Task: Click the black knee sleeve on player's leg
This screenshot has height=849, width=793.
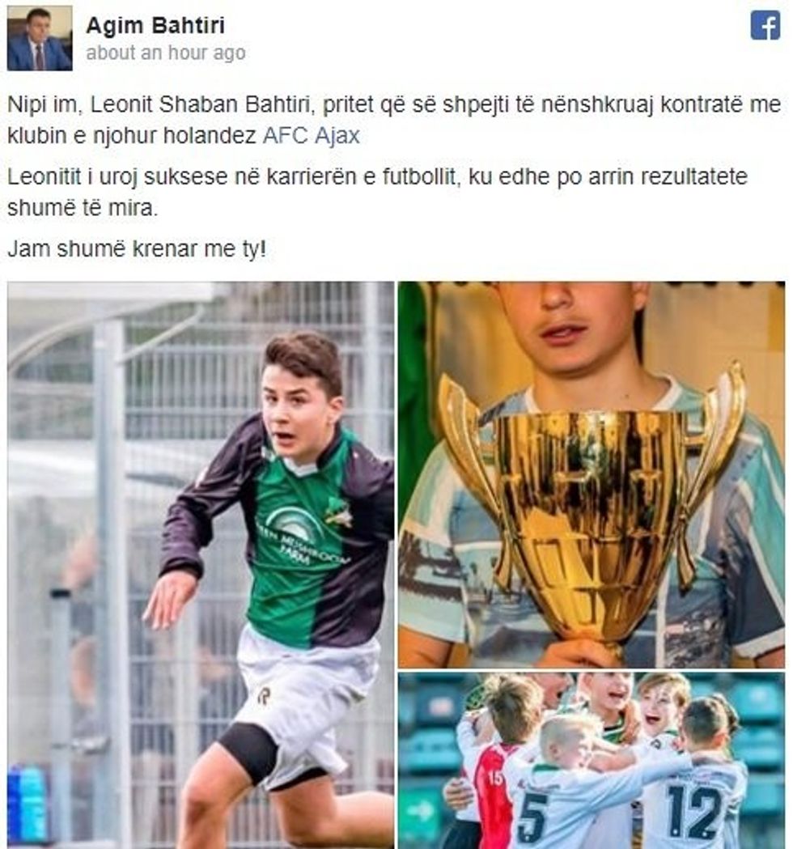Action: pos(249,753)
